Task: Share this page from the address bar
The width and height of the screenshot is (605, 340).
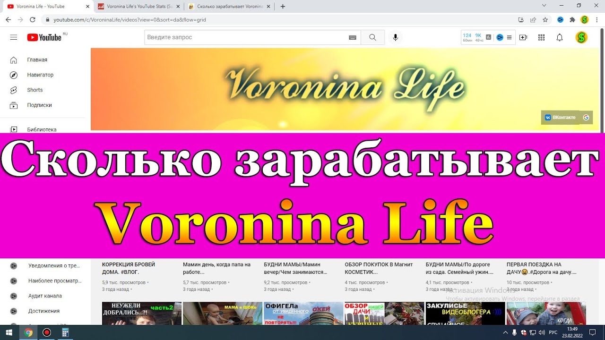Action: click(x=533, y=20)
